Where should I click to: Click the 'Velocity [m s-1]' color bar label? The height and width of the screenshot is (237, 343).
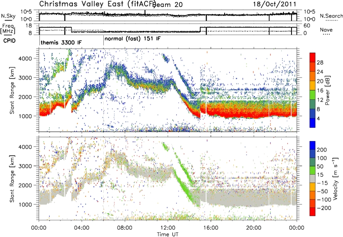point(335,178)
